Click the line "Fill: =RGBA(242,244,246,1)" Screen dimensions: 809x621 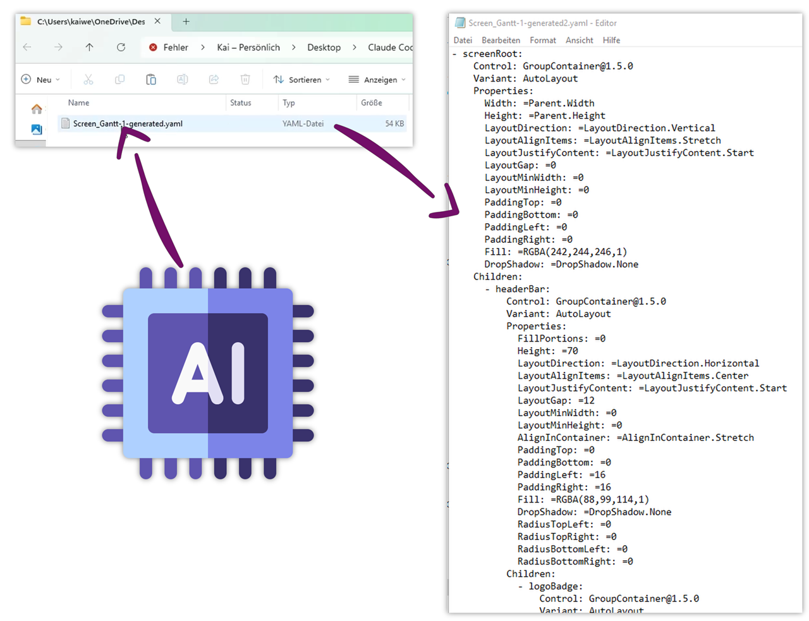(x=556, y=252)
